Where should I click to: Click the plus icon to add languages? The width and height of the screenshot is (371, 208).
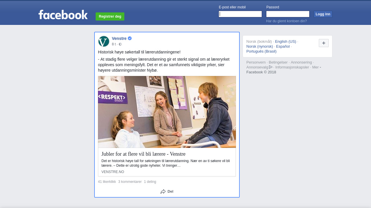pyautogui.click(x=324, y=43)
